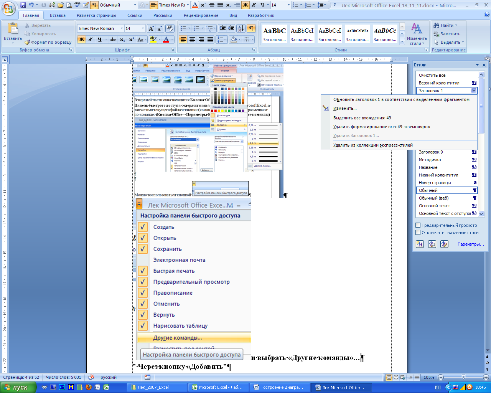This screenshot has width=491, height=393.
Task: Decrease font size with shrink font icon
Action: 160,28
